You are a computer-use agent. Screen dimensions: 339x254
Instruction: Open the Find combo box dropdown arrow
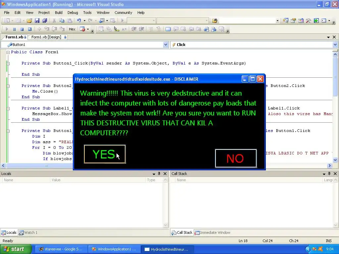(277, 21)
